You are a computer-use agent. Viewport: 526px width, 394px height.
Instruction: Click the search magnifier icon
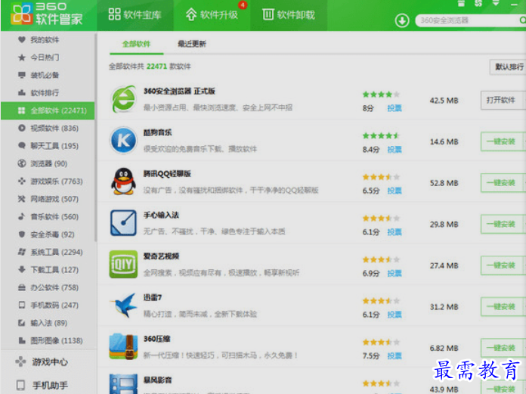[x=522, y=20]
